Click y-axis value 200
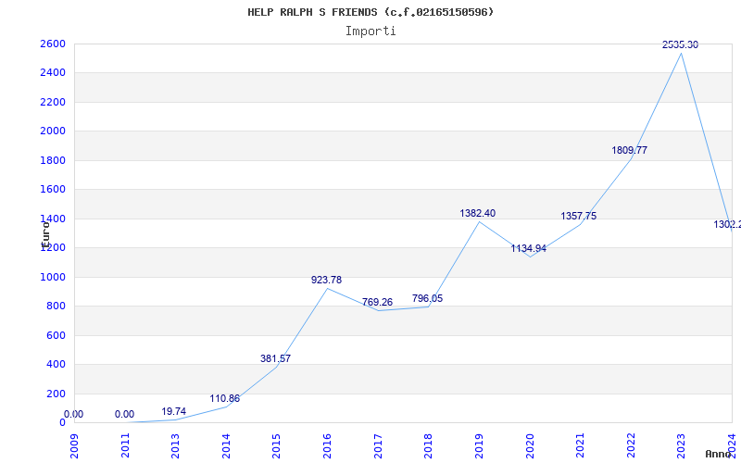741x463 pixels. (56, 394)
